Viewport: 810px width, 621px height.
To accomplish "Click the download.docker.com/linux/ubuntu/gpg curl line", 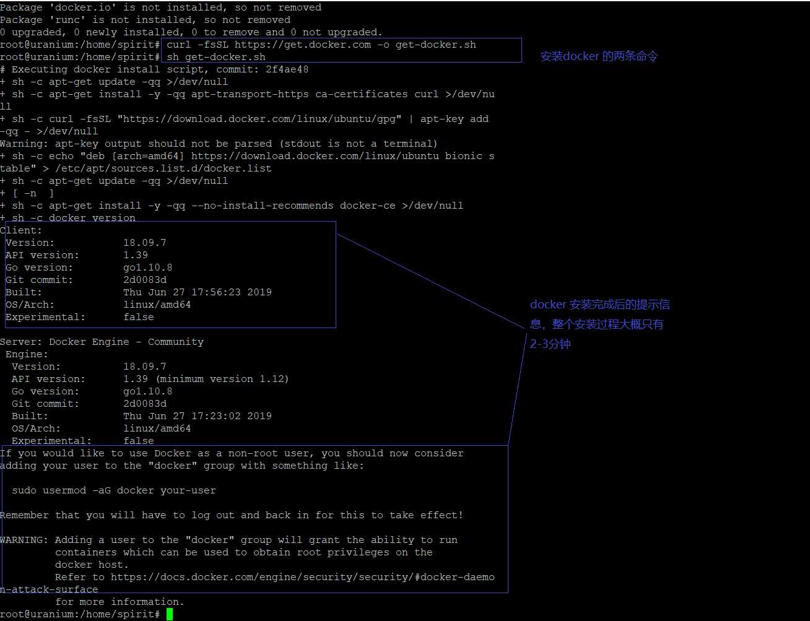I will click(x=244, y=119).
